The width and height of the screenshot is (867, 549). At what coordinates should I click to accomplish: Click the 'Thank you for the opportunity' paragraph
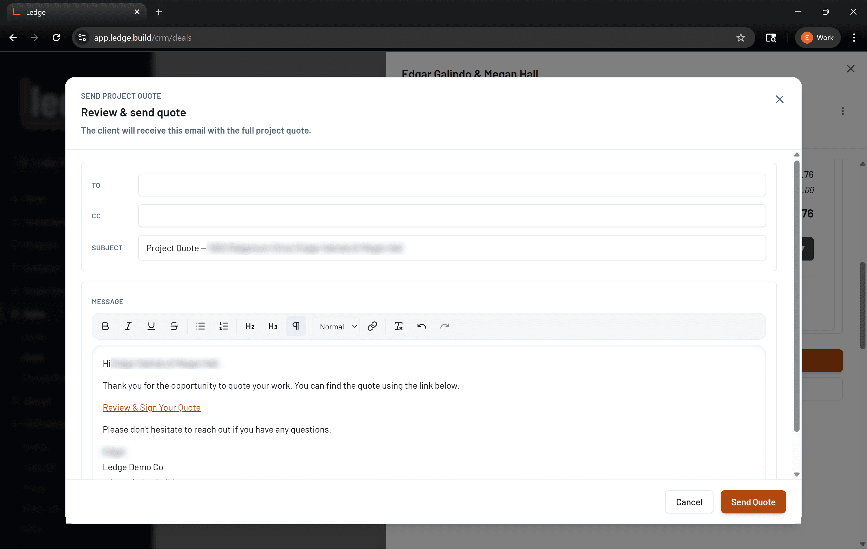pyautogui.click(x=281, y=386)
